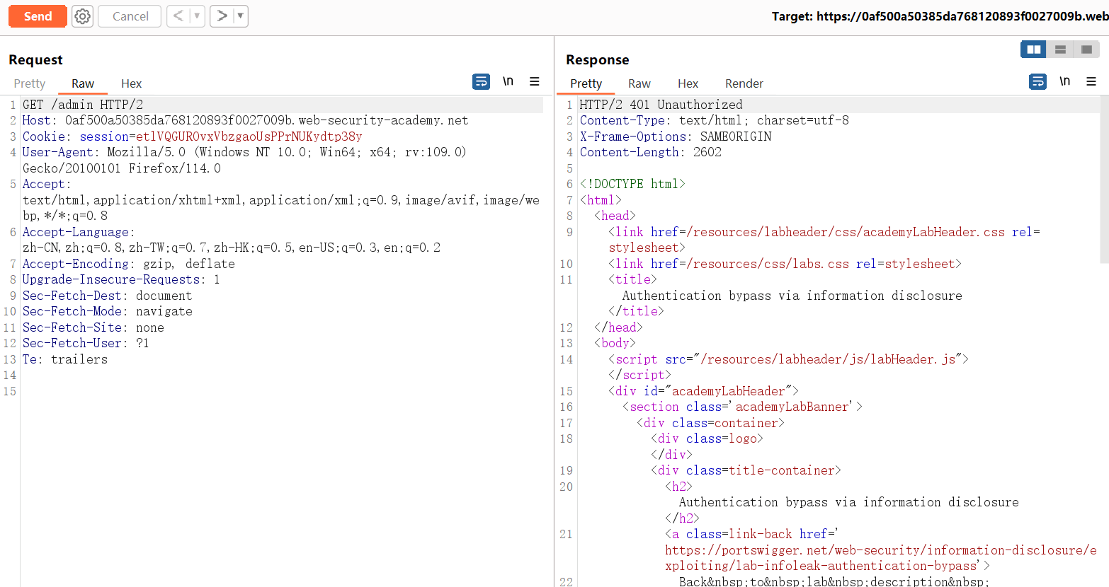Click the Cancel button

point(130,16)
